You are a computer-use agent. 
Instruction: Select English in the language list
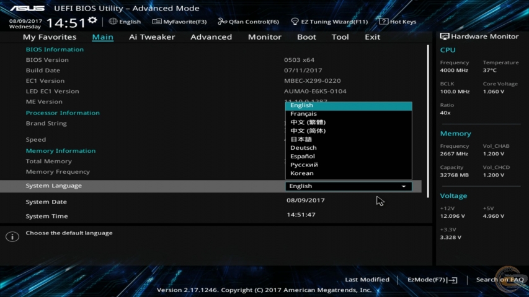pyautogui.click(x=349, y=105)
